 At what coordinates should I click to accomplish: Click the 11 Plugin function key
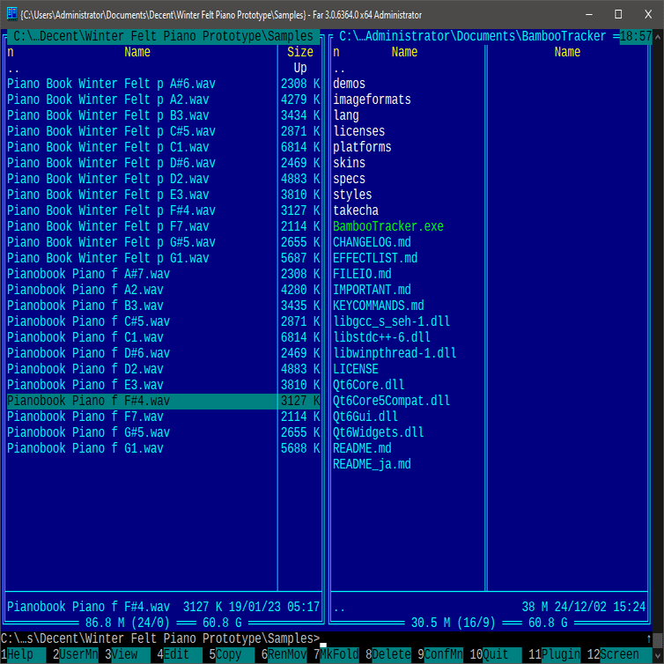pos(554,653)
